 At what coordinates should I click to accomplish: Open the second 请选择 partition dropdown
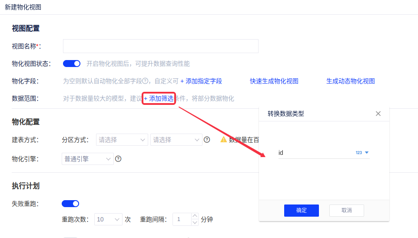[176, 140]
